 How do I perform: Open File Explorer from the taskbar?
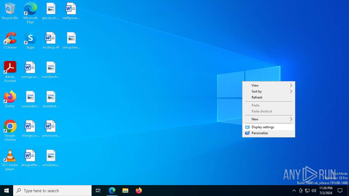click(125, 191)
